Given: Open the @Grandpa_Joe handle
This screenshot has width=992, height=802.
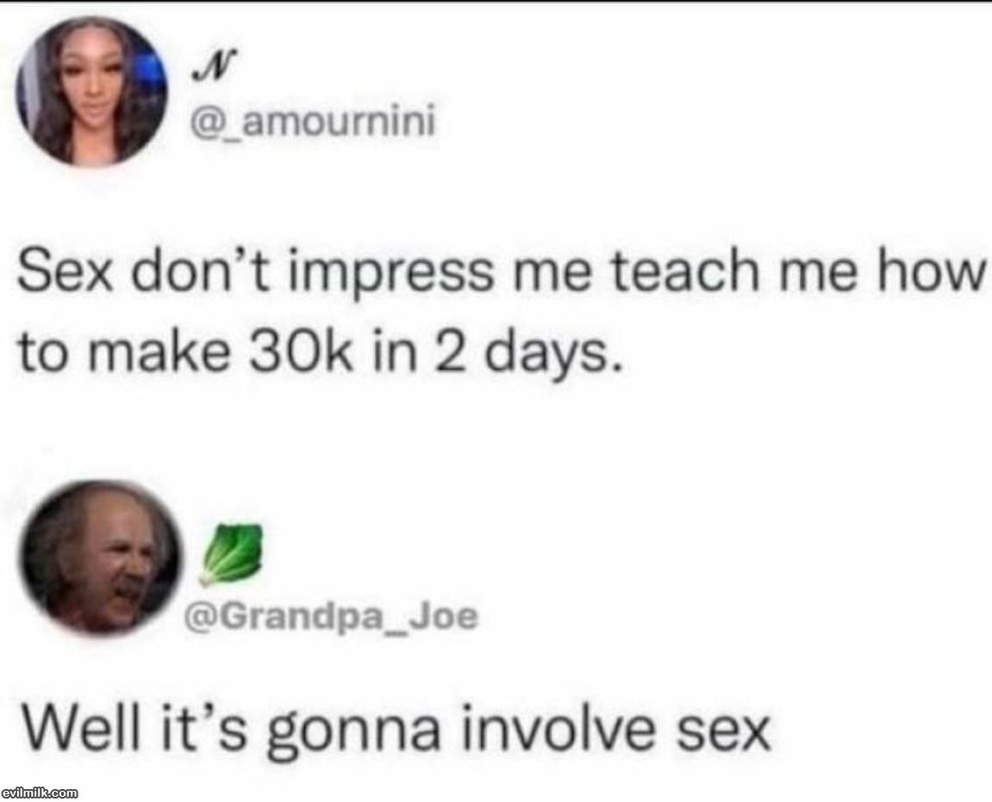Looking at the screenshot, I should click(331, 617).
